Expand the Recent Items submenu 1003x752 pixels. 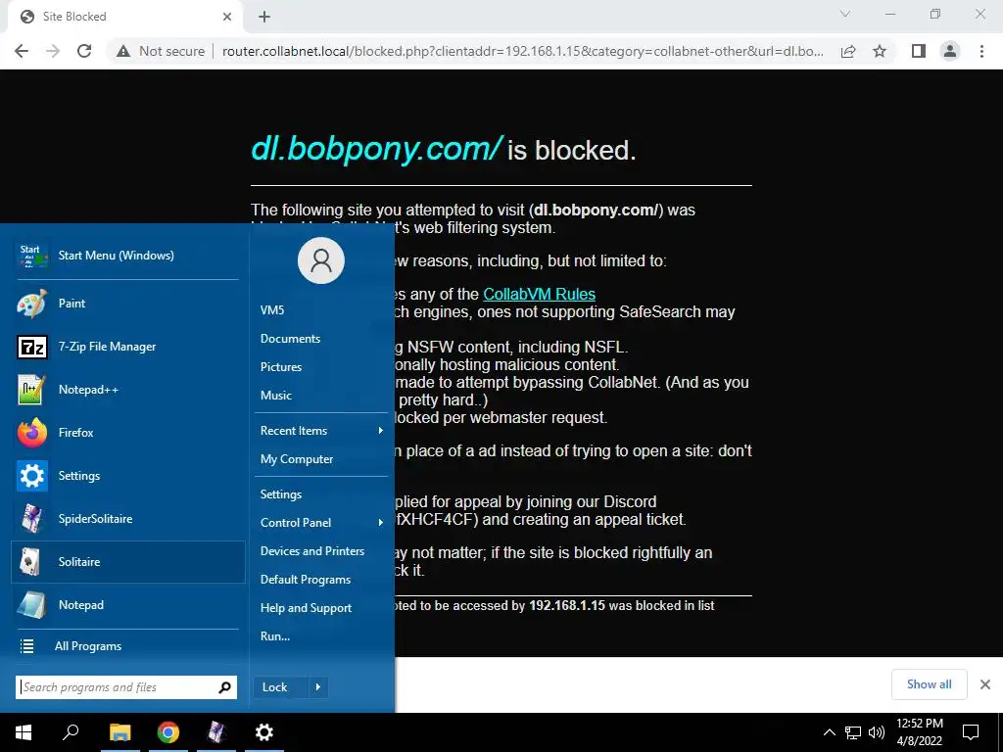pos(321,431)
